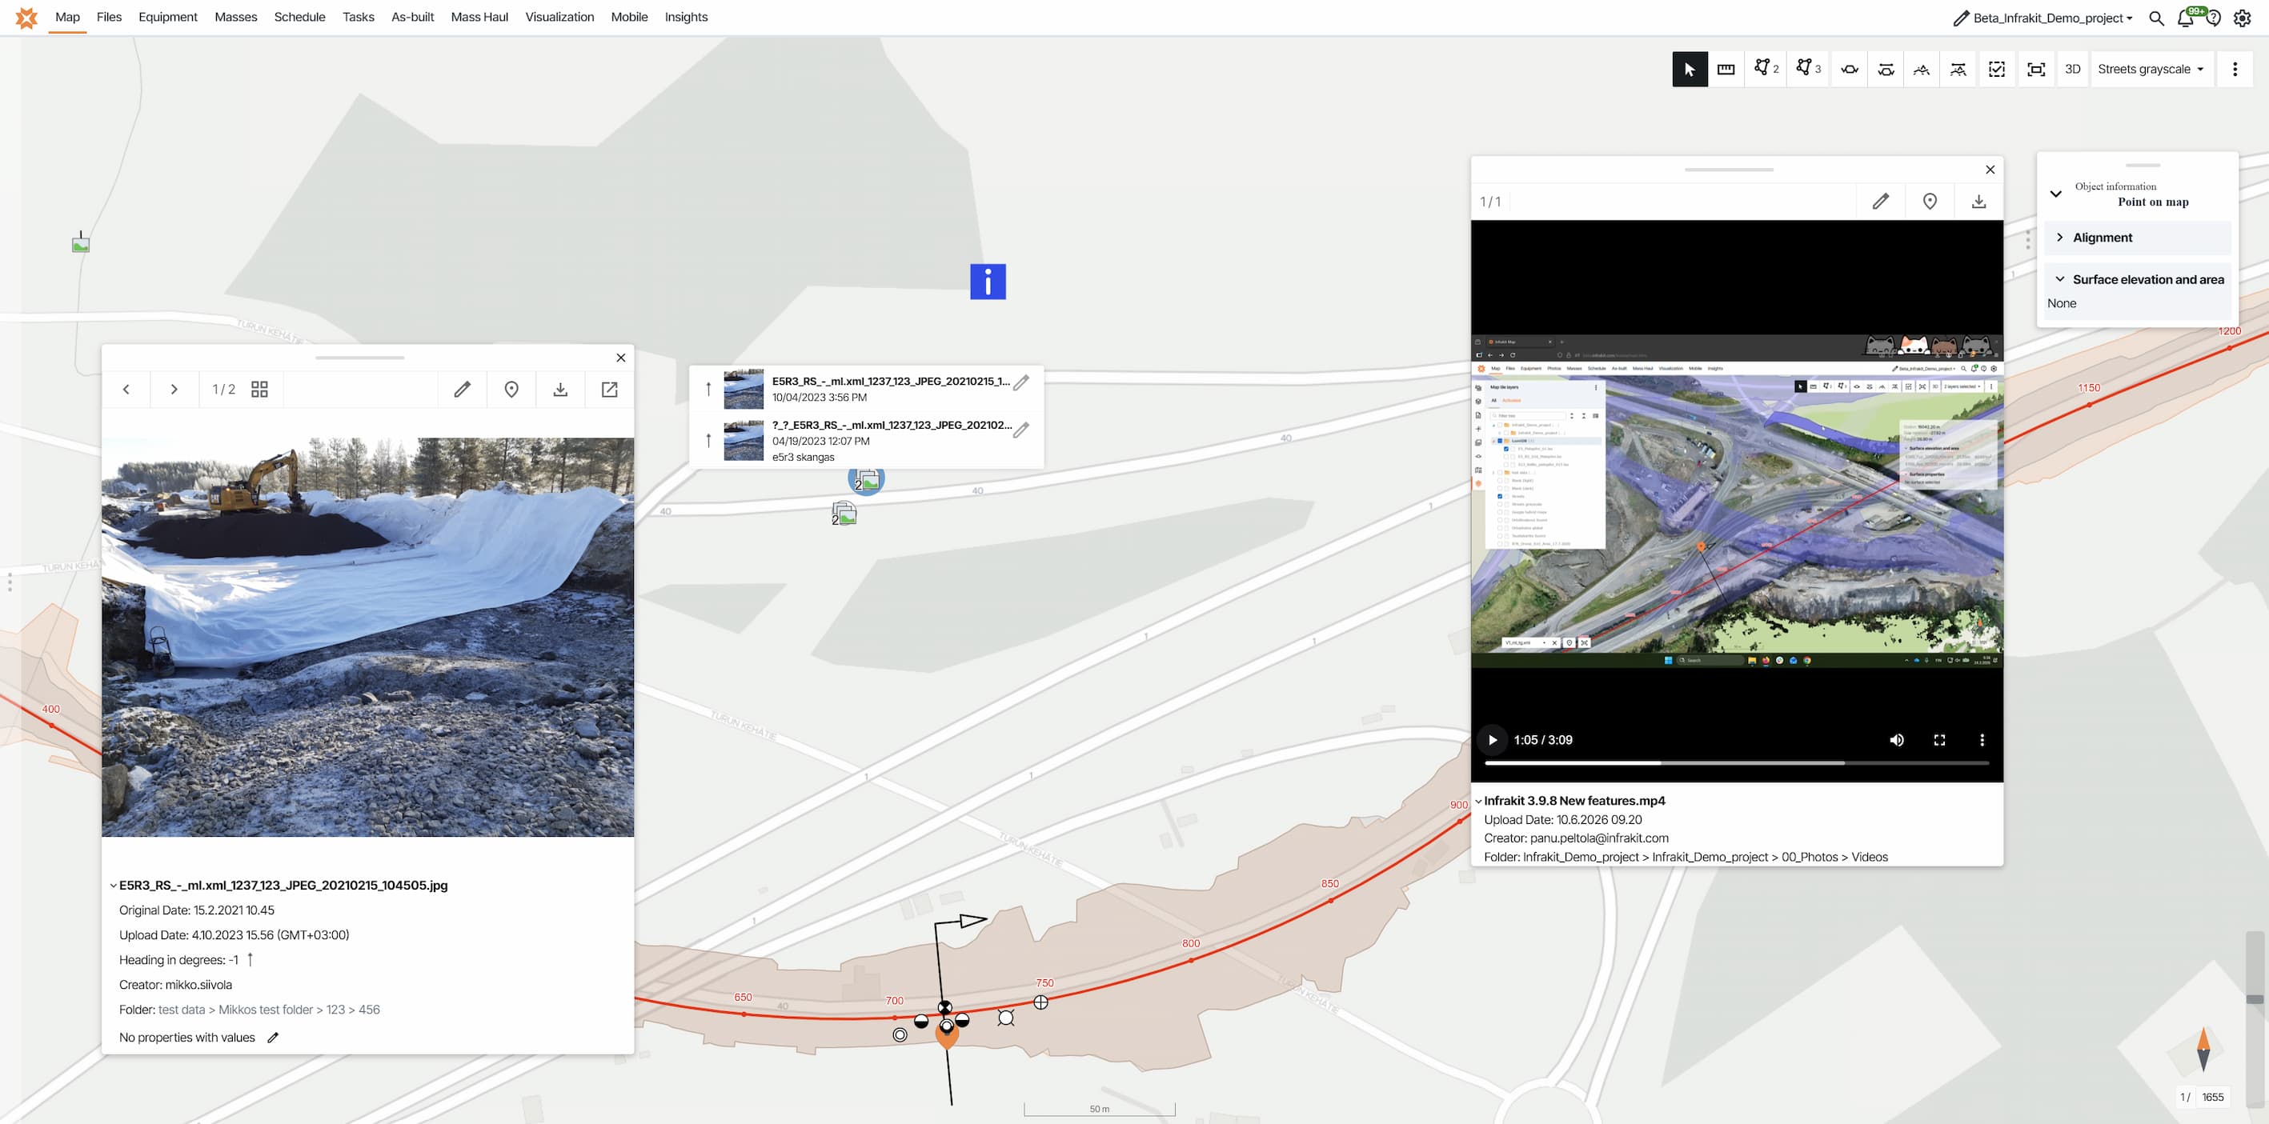Seek on the video progress bar
Screen dimensions: 2269x1124
1736,763
